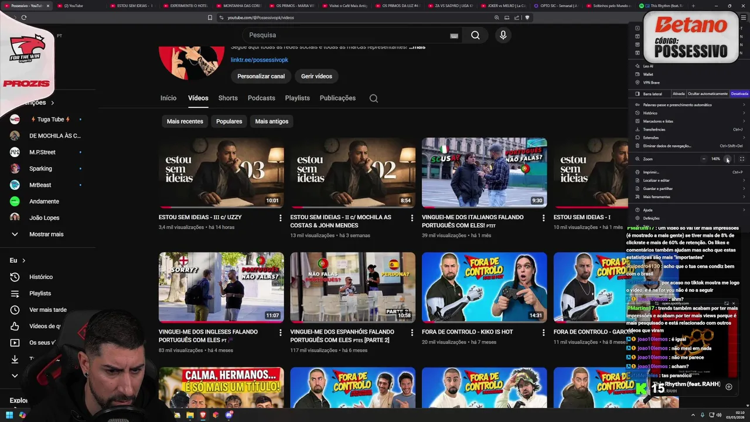Select the Populares filter chip
750x422 pixels.
tap(229, 121)
